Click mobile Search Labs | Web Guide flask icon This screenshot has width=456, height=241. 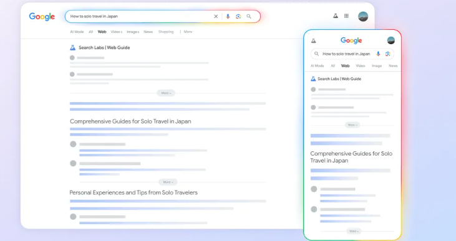(313, 78)
